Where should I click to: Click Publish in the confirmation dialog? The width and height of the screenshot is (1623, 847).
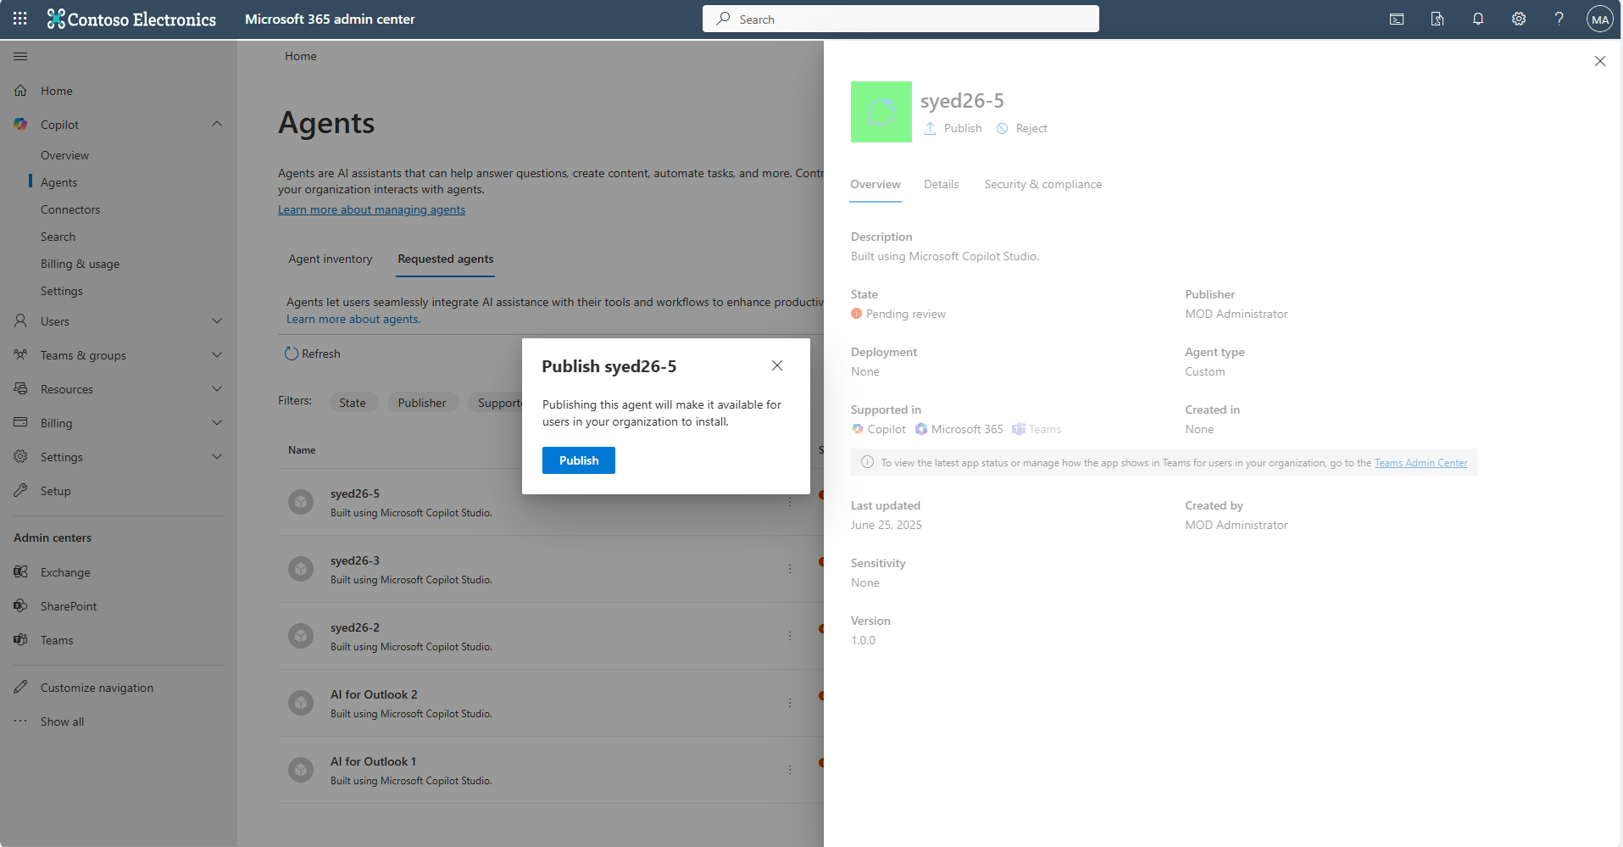[x=578, y=460]
